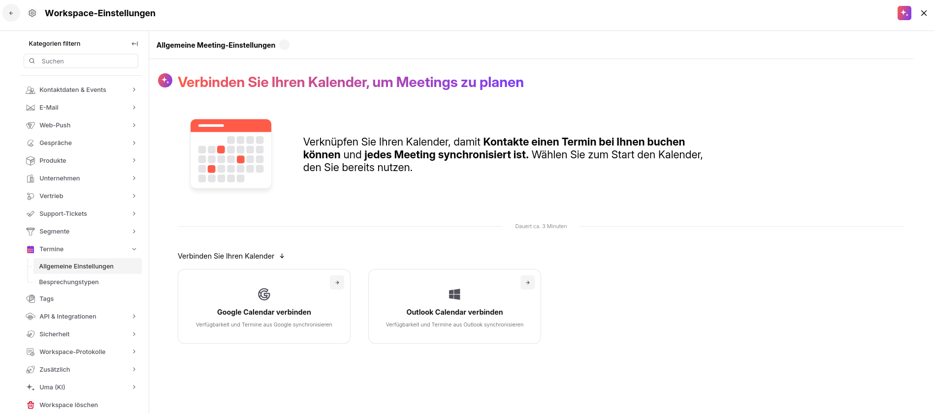Click the Tags icon

(x=31, y=299)
